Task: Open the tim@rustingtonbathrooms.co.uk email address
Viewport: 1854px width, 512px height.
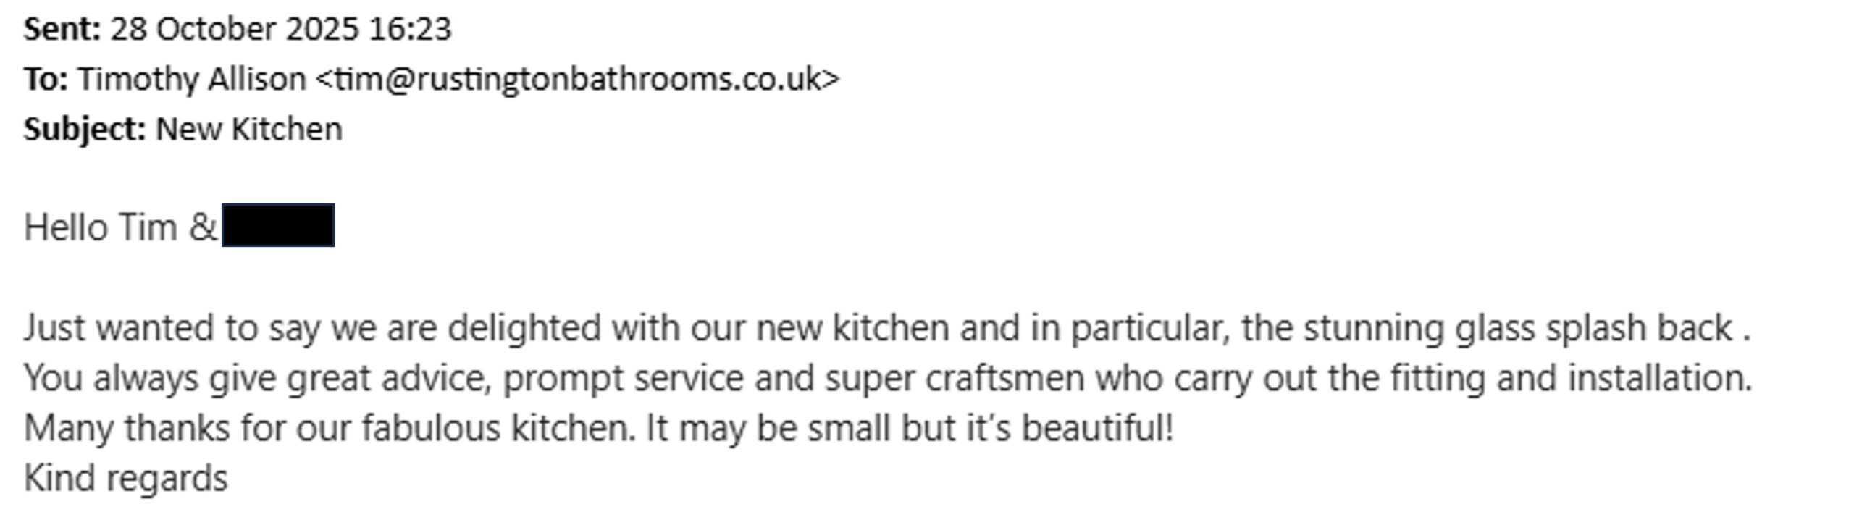Action: pyautogui.click(x=577, y=80)
